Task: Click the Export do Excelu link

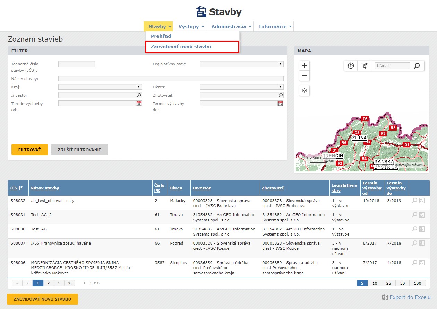Action: point(410,297)
